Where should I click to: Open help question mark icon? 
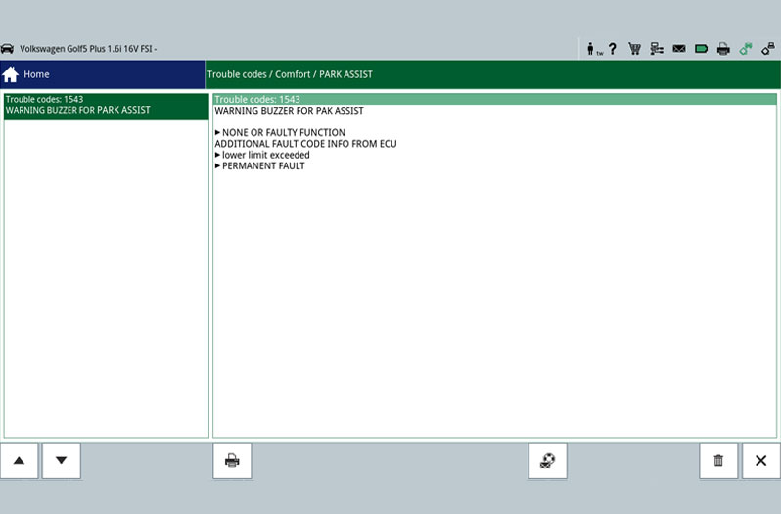tap(612, 49)
